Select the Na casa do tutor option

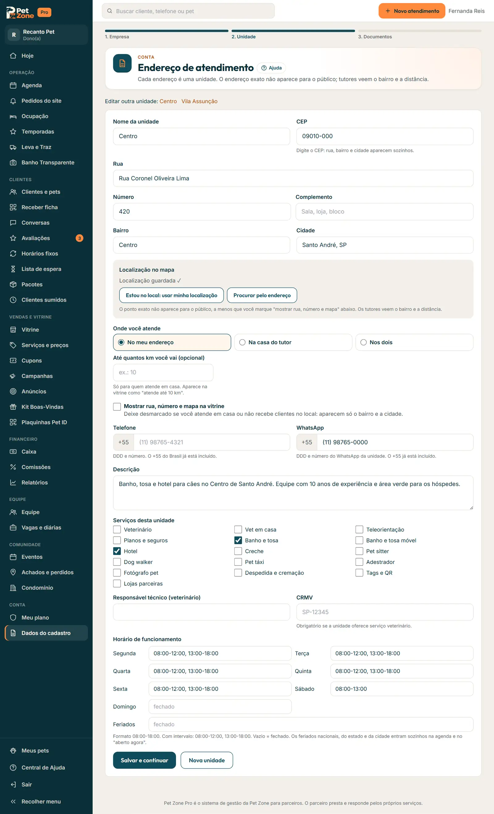point(293,342)
